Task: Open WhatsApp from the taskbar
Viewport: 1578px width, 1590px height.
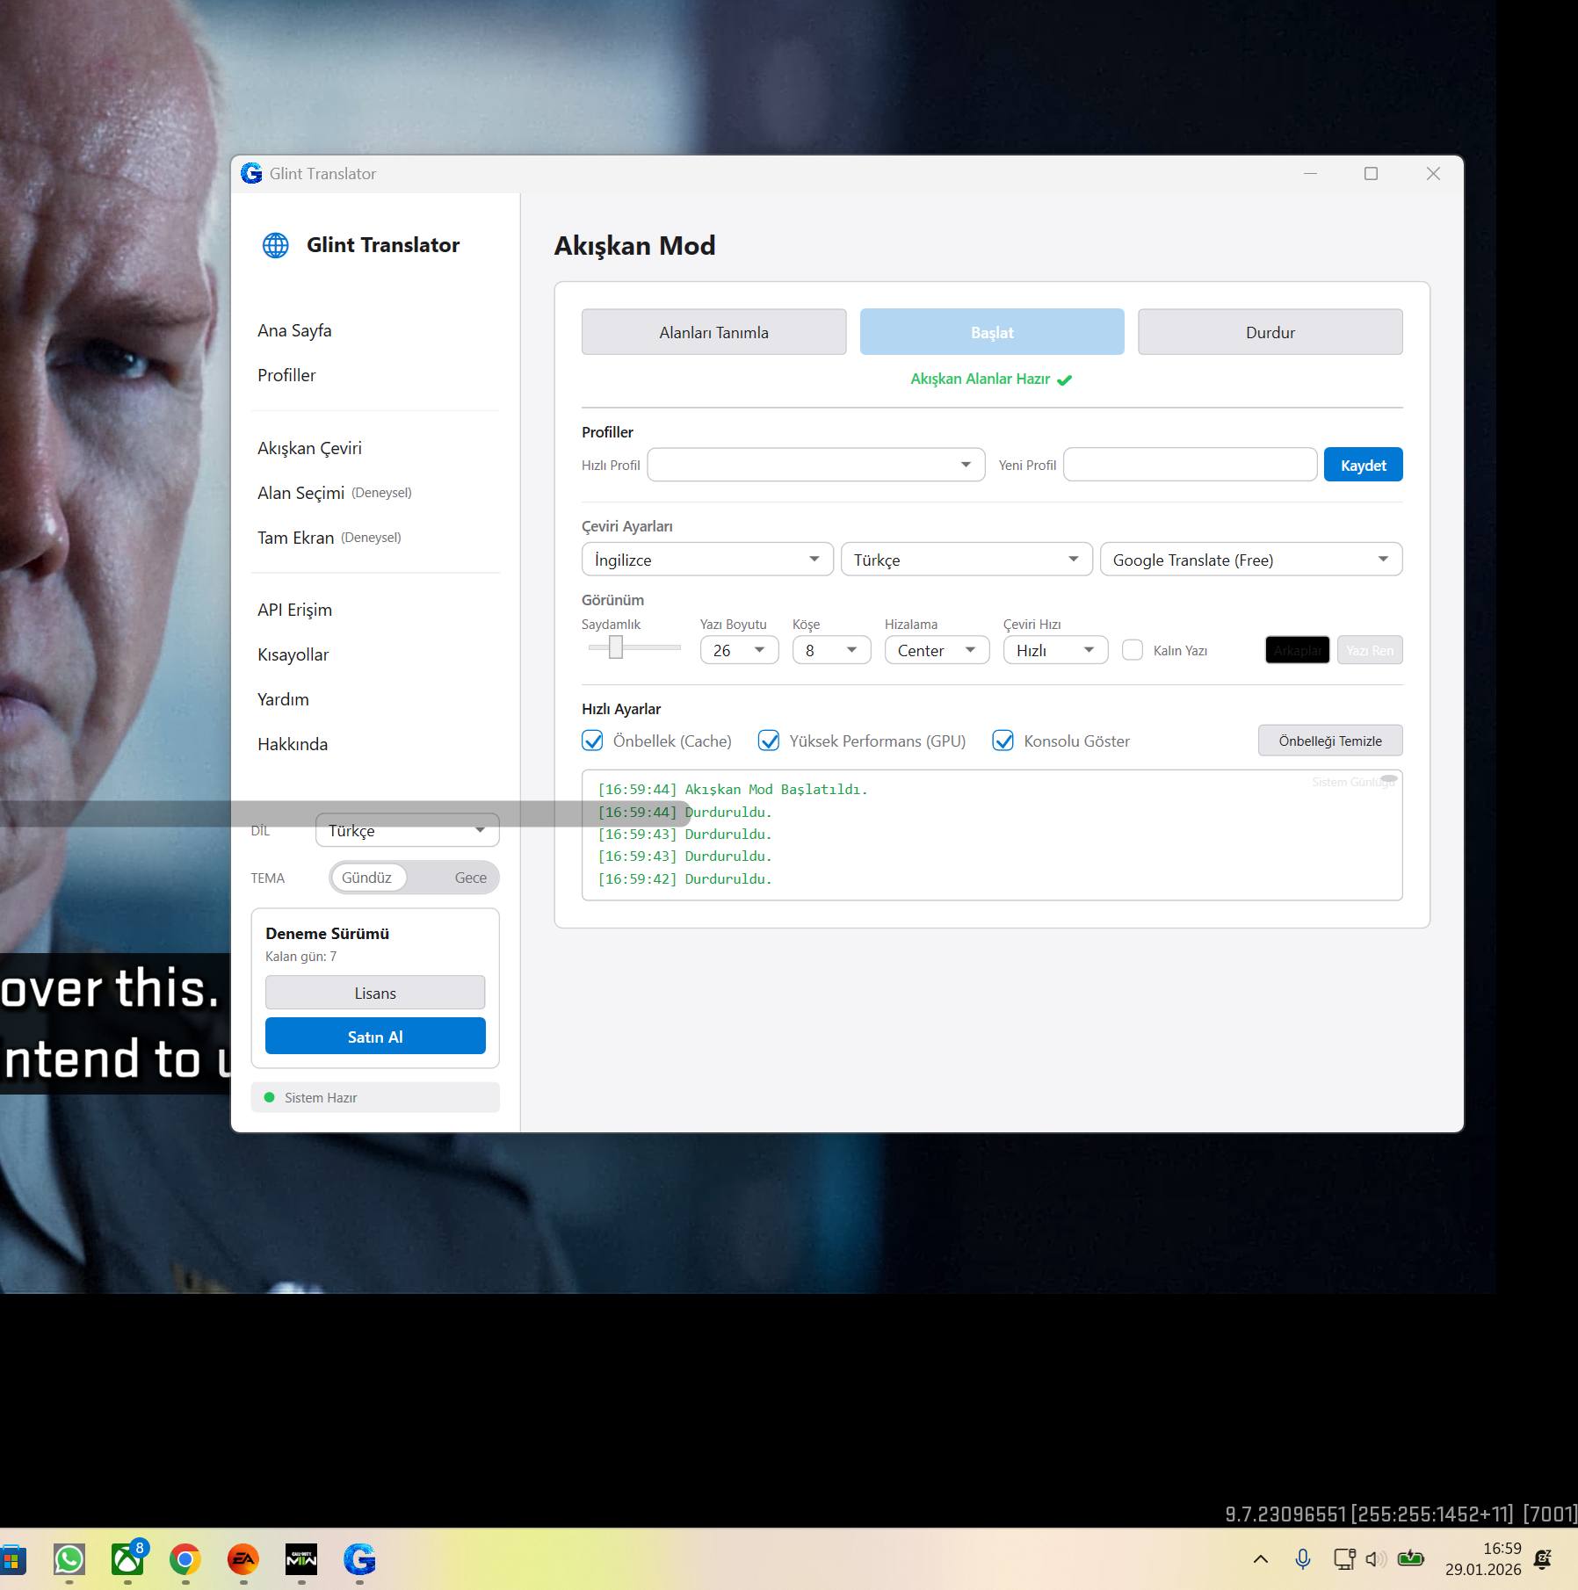Action: [x=69, y=1560]
